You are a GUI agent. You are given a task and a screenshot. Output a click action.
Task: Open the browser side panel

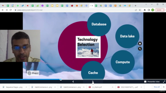click(149, 10)
